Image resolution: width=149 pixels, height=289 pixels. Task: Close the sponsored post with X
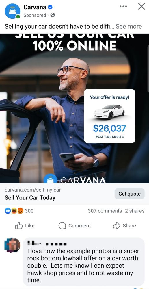point(141,6)
